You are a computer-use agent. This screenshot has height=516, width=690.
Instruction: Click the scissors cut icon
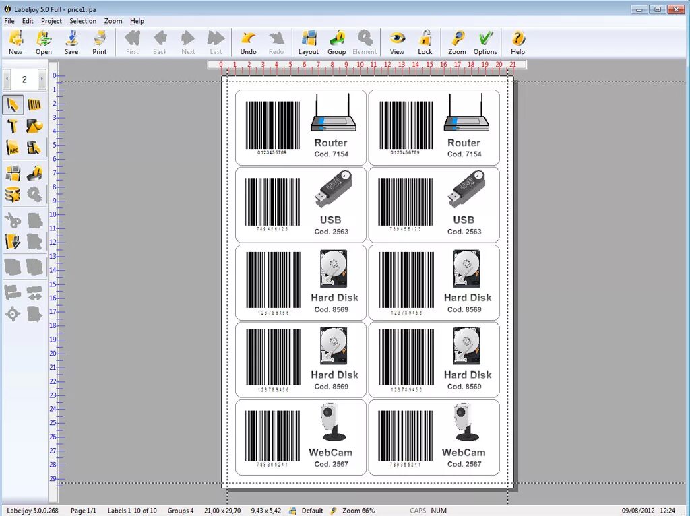[13, 220]
